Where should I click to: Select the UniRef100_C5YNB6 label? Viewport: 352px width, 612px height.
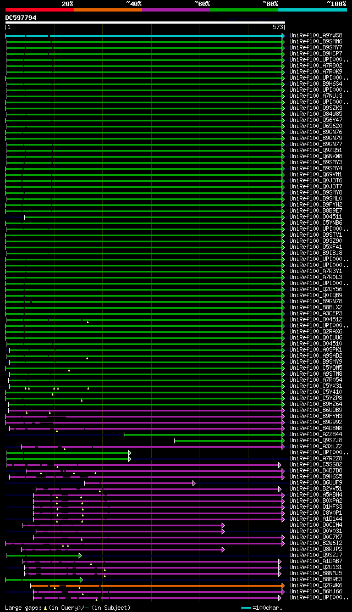(x=316, y=223)
